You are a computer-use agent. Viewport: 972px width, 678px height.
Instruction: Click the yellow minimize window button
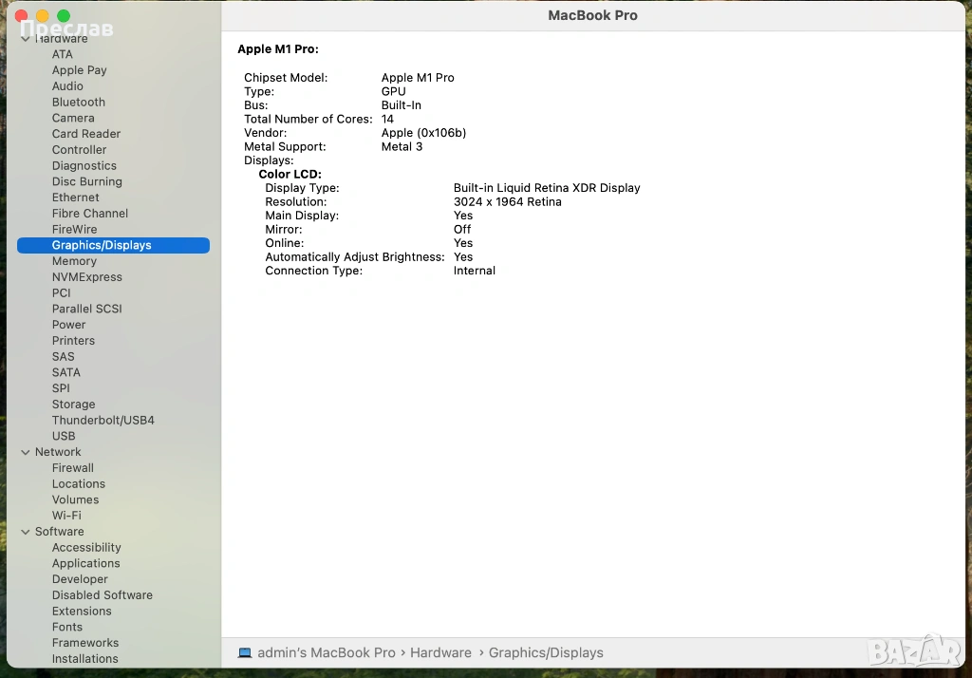43,16
